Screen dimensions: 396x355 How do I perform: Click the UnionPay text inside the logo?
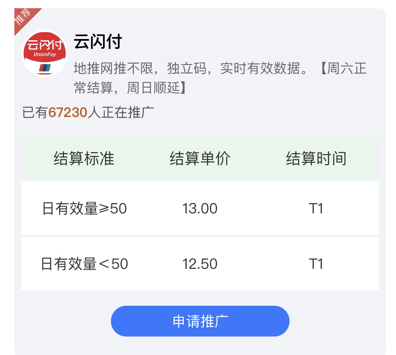click(x=45, y=54)
